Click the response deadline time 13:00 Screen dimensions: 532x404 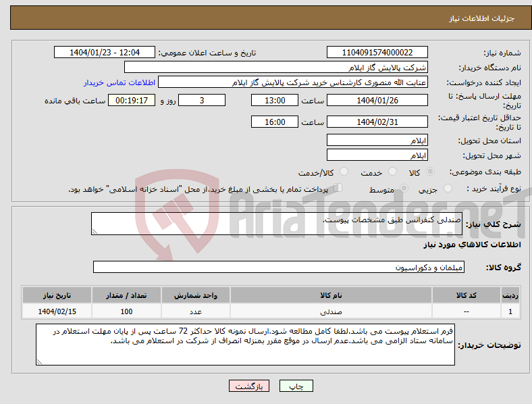pos(275,100)
